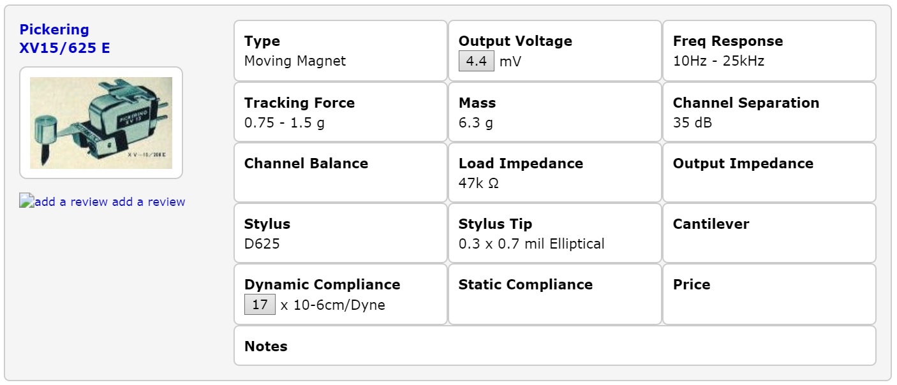Viewport: 897px width, 385px height.
Task: Click the Mass 6.3 g cell
Action: [x=554, y=112]
